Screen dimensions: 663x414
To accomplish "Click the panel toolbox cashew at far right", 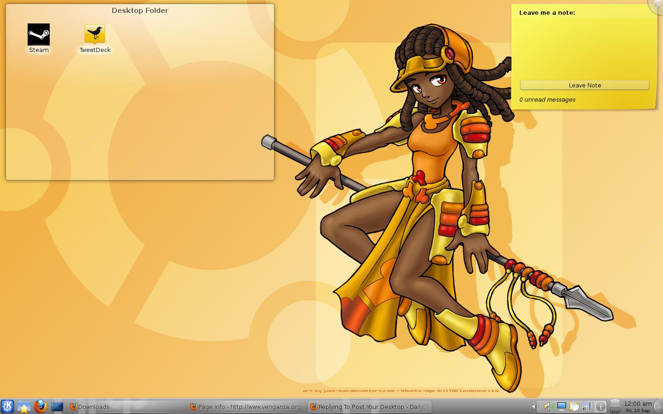I will click(659, 407).
